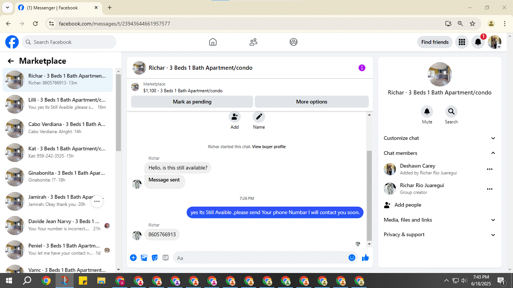Viewport: 513px width, 288px height.
Task: Click the chat scrollbar up arrow
Action: 369,115
